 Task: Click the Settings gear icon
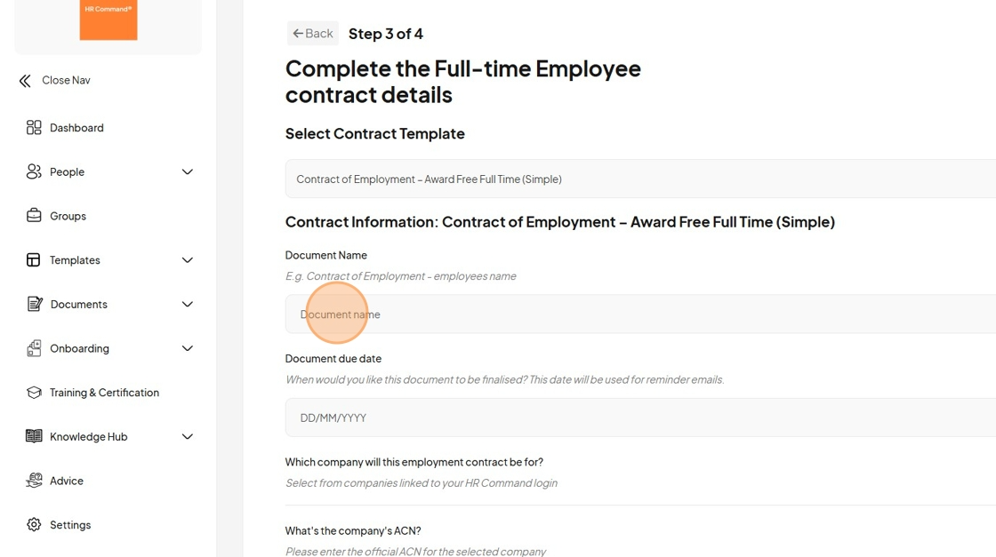(x=34, y=525)
